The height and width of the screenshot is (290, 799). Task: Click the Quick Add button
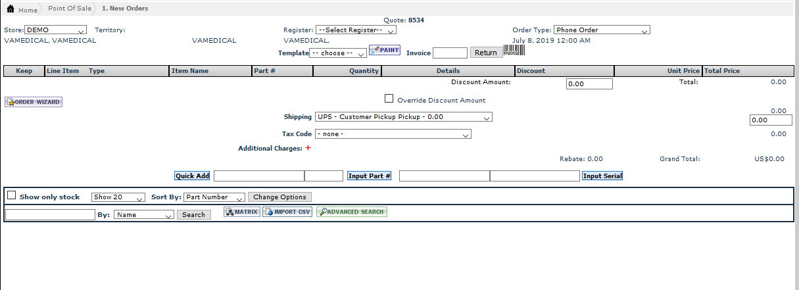point(192,176)
